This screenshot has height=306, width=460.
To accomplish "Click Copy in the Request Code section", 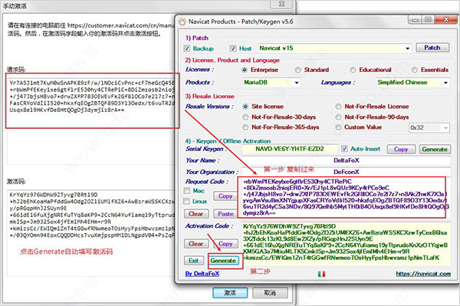I will tap(225, 196).
